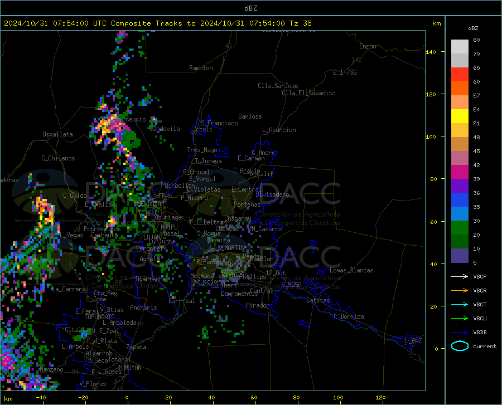This screenshot has width=502, height=405.
Task: Select the slate swatch between 10 and 5
Action: pos(460,256)
